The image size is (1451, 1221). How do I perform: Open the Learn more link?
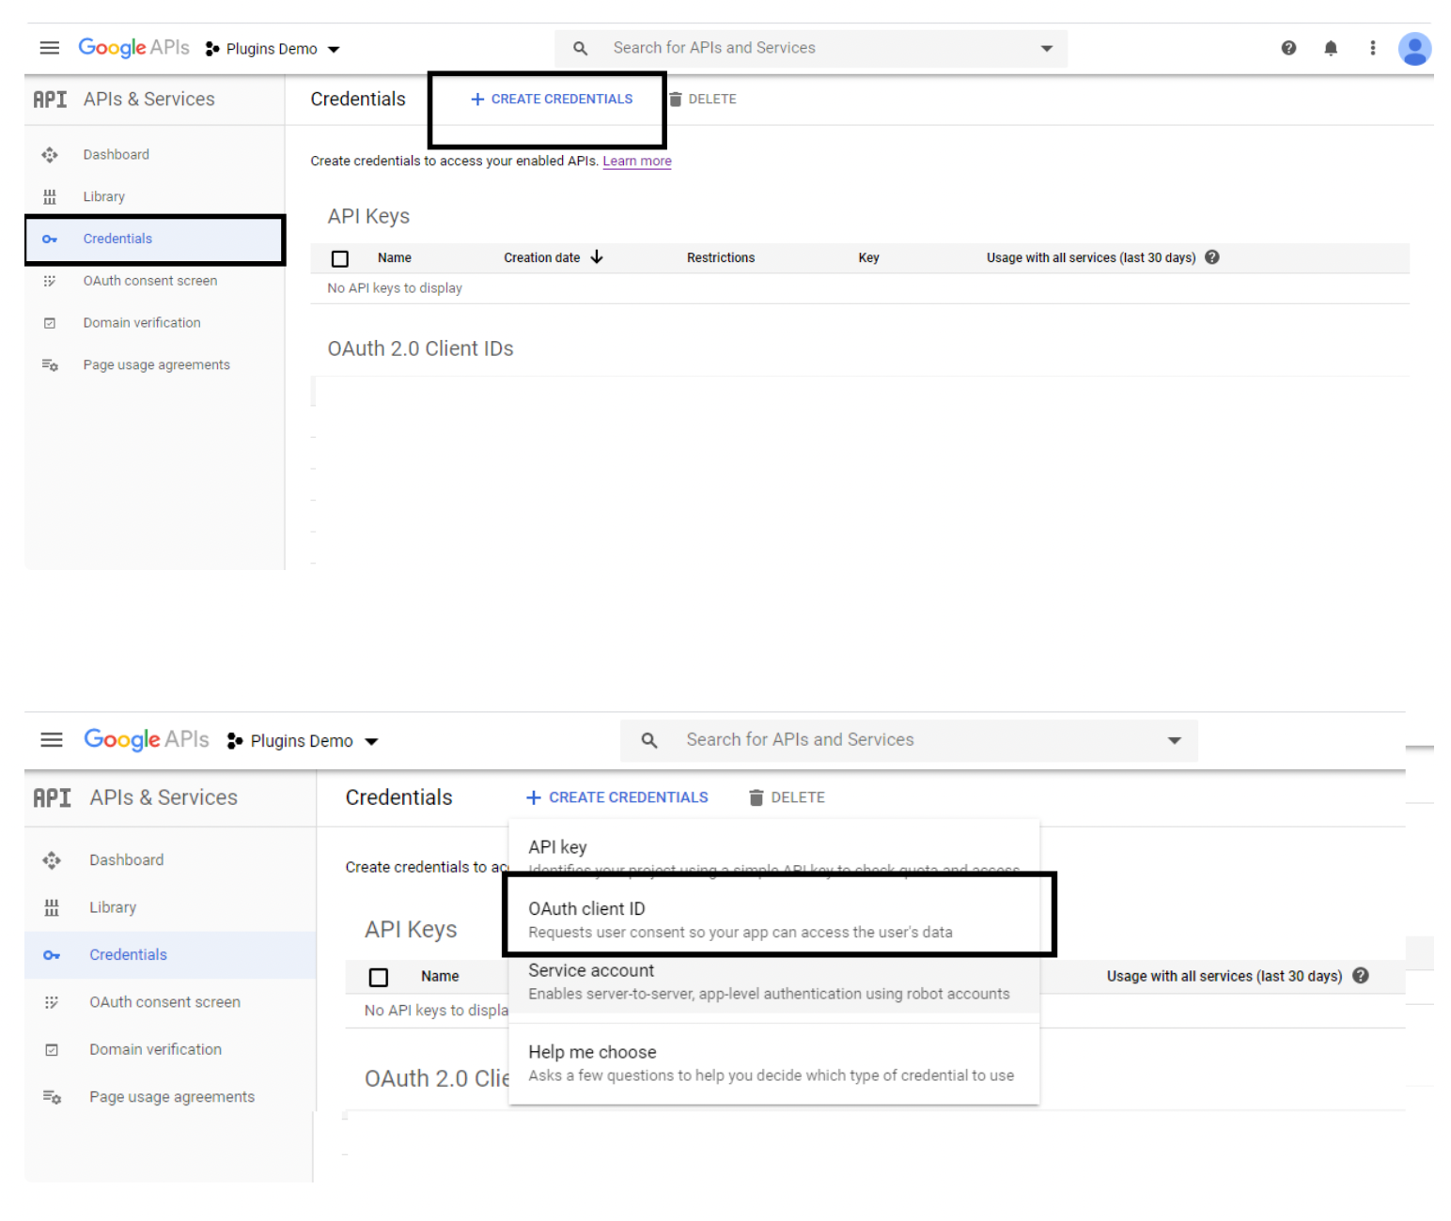click(637, 161)
